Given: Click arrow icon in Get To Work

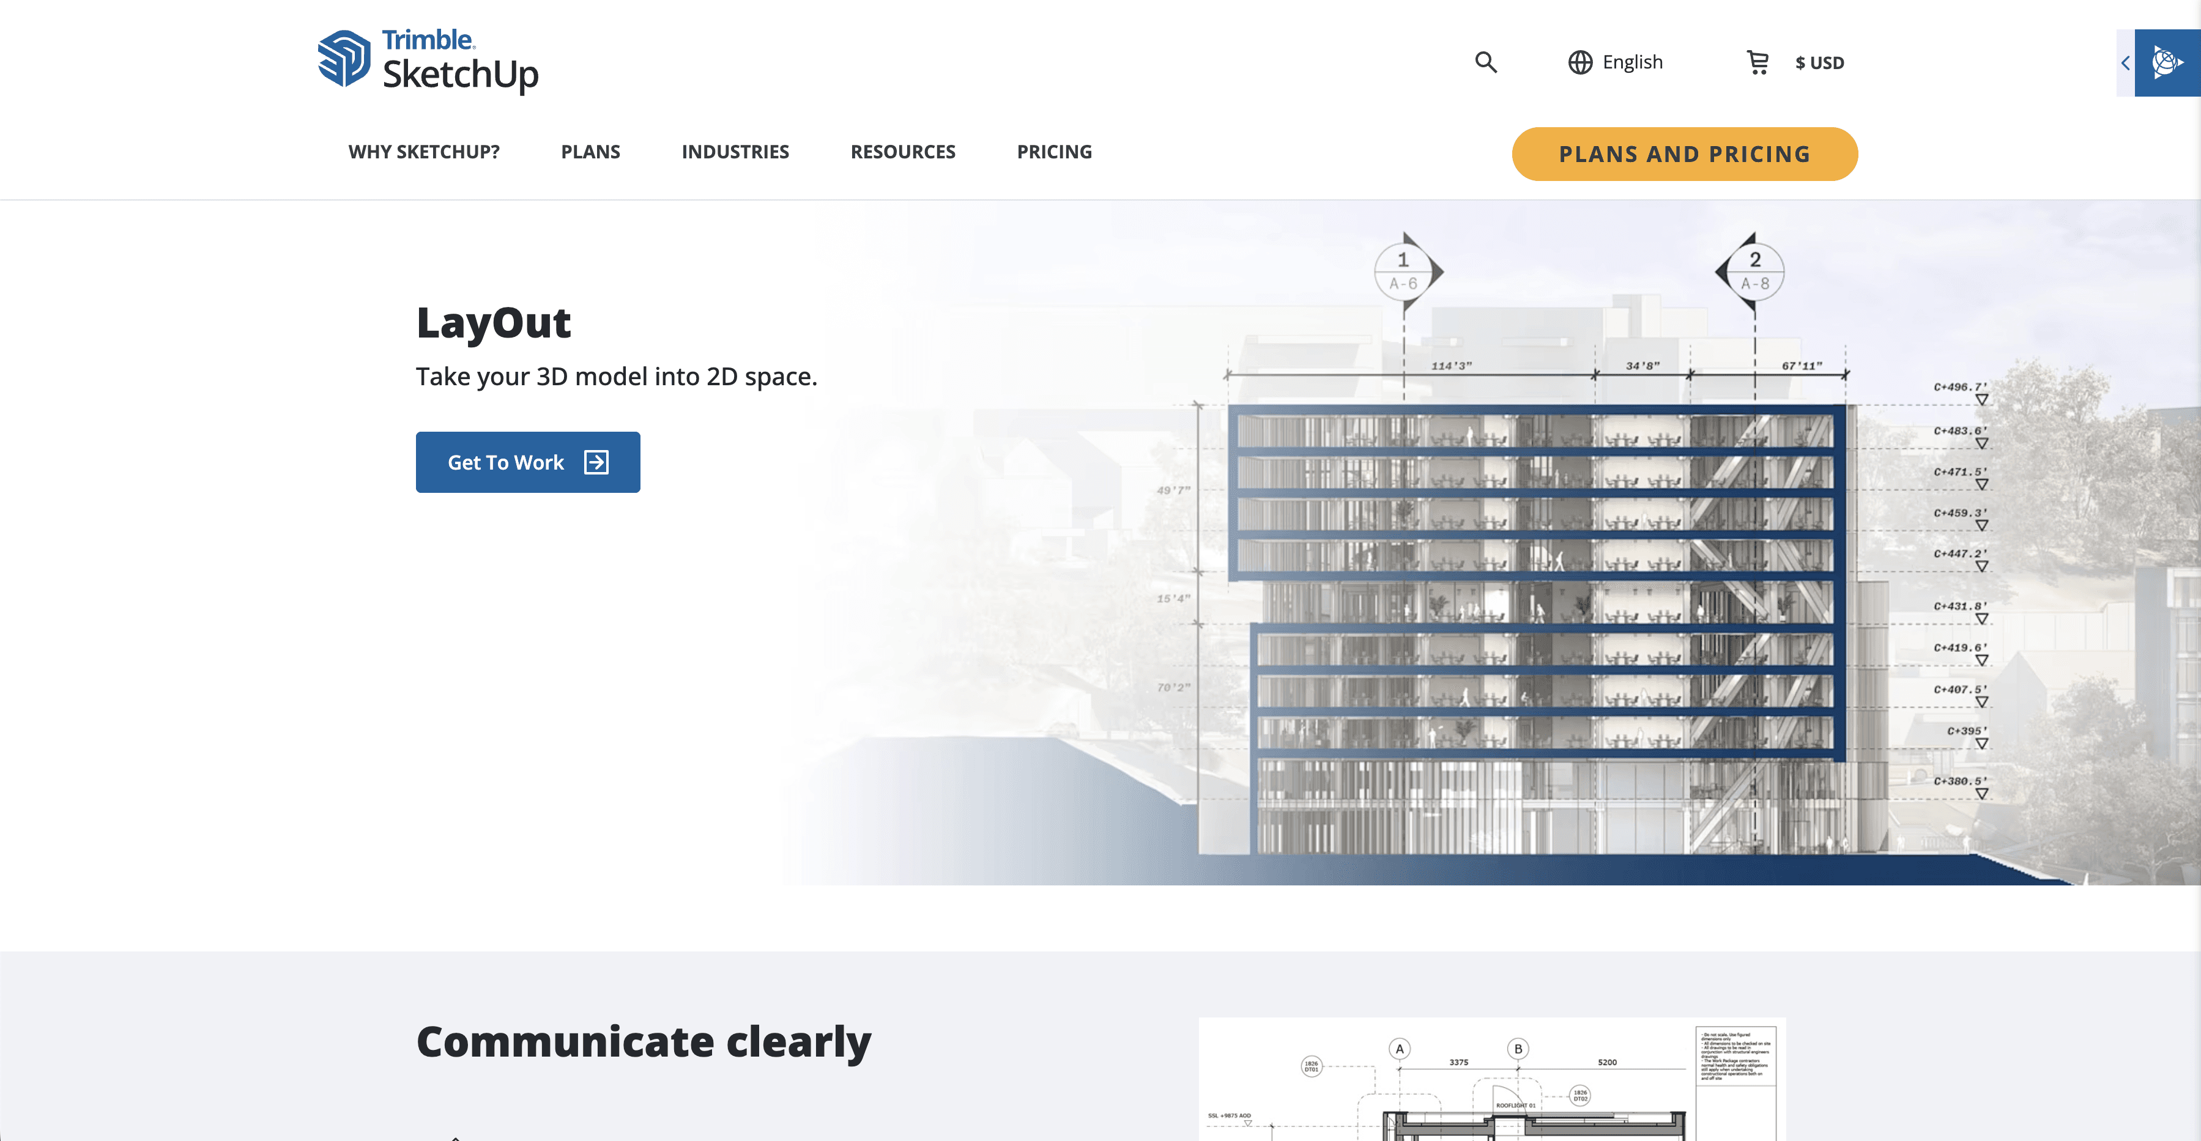Looking at the screenshot, I should [596, 462].
